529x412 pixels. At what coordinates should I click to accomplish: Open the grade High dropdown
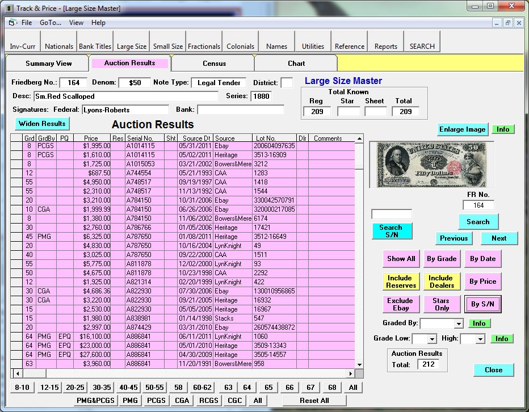tap(480, 339)
